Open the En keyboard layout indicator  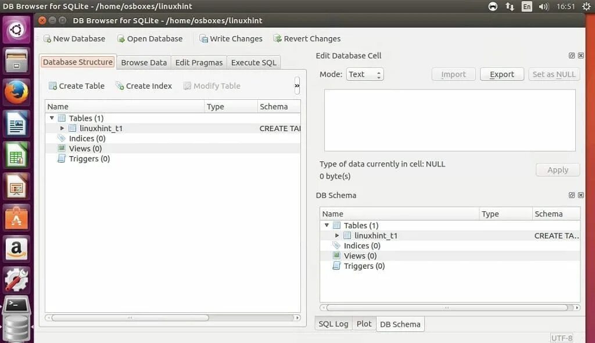(526, 6)
